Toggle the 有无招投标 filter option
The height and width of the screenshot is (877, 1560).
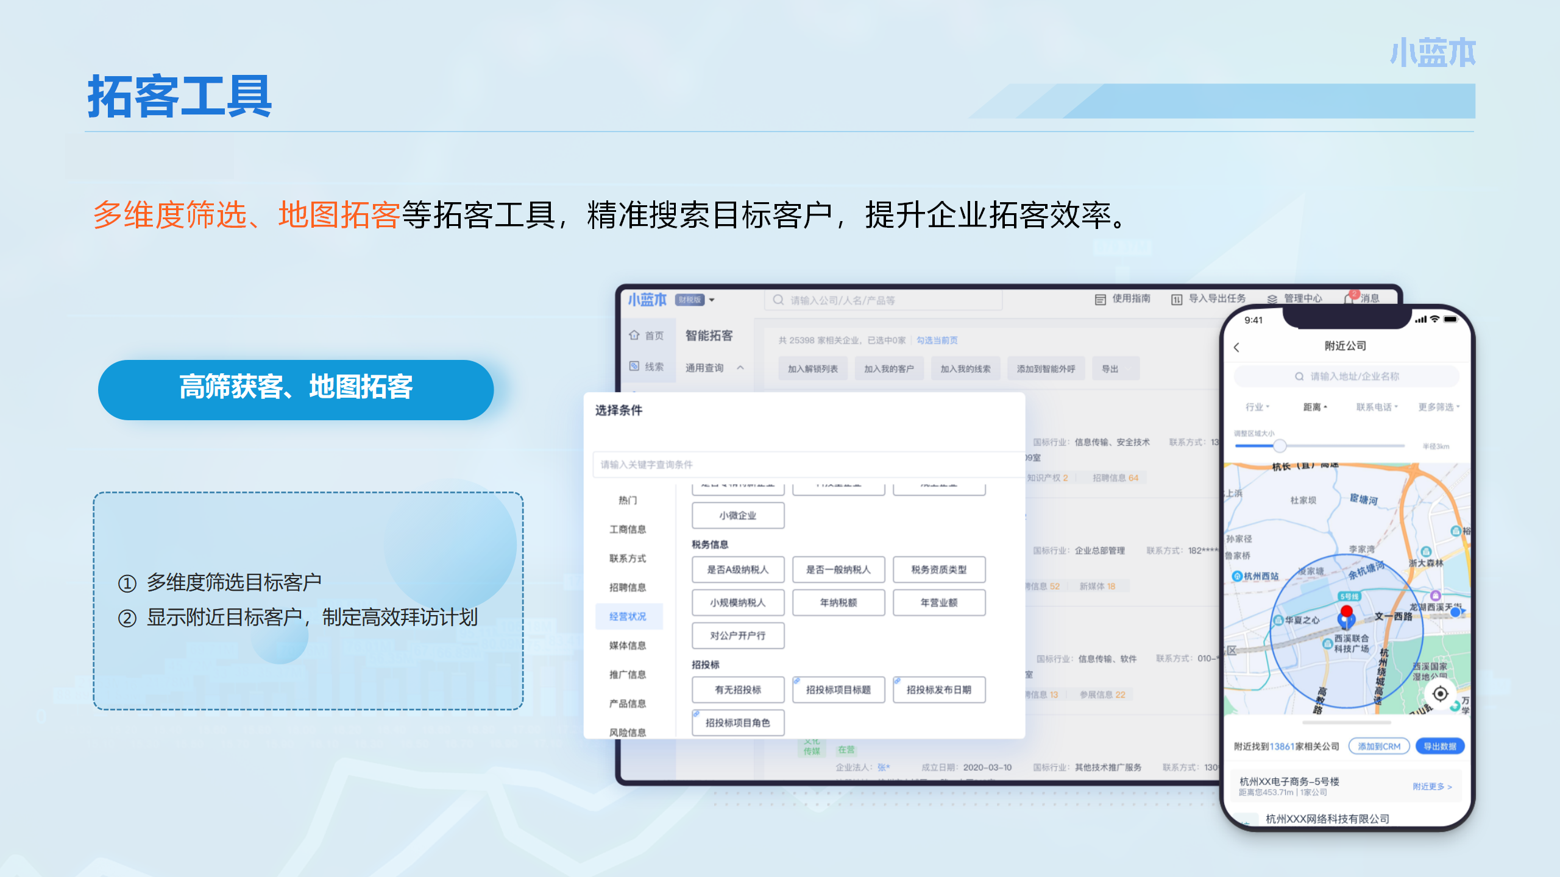tap(737, 689)
